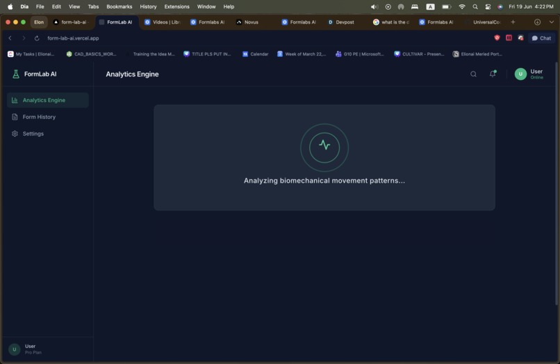Click 'Analyzing biomechanical movement patterns...' text
Image resolution: width=560 pixels, height=364 pixels.
(324, 181)
